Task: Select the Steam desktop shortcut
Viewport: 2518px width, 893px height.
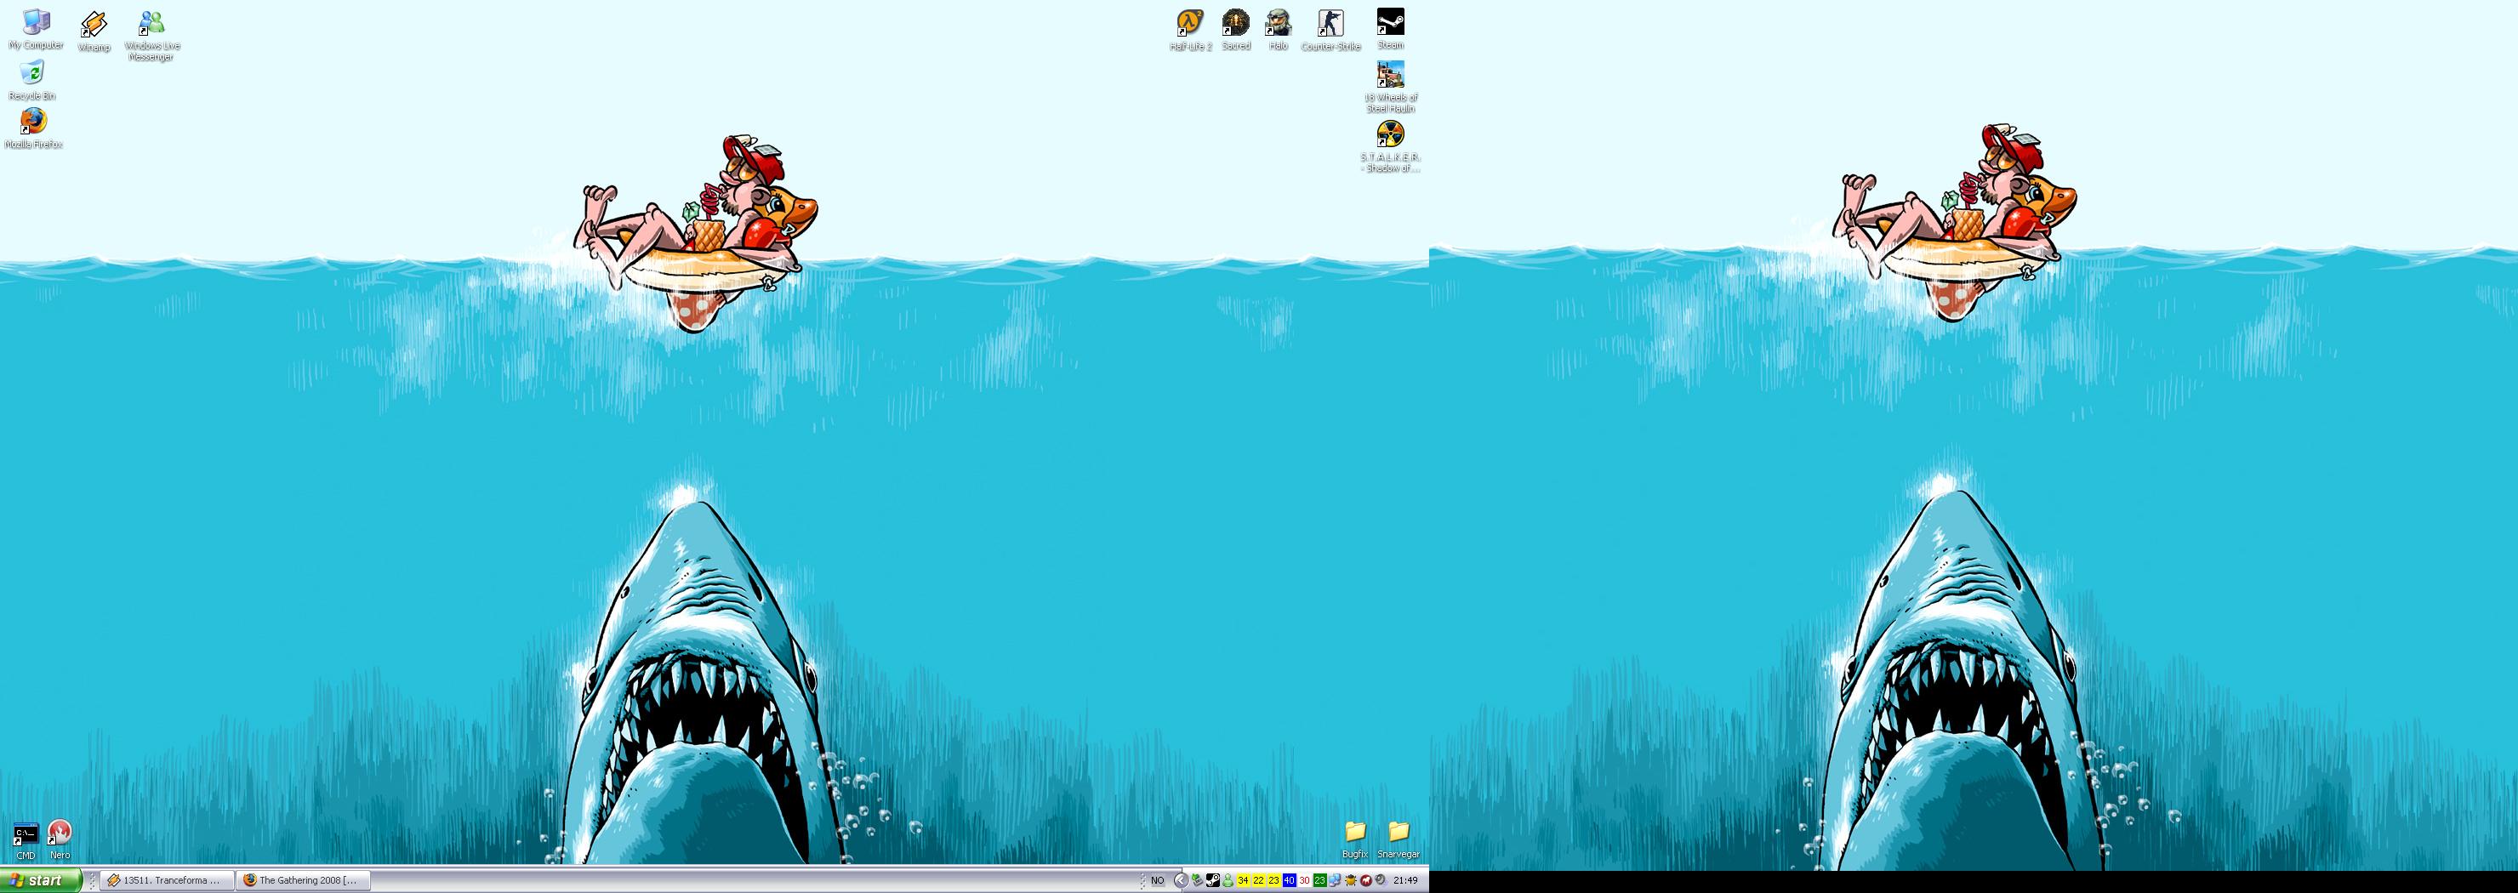Action: pyautogui.click(x=1390, y=28)
